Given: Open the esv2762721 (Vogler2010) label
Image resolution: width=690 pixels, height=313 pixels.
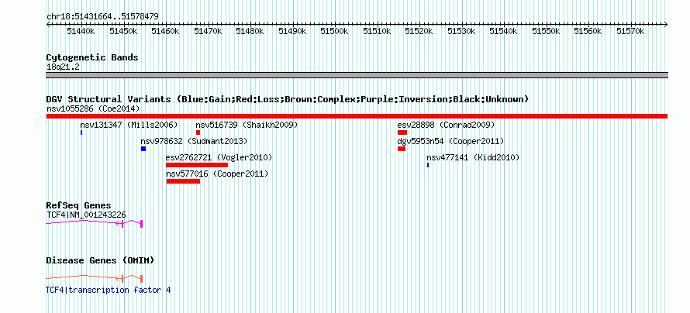Looking at the screenshot, I should 219,157.
